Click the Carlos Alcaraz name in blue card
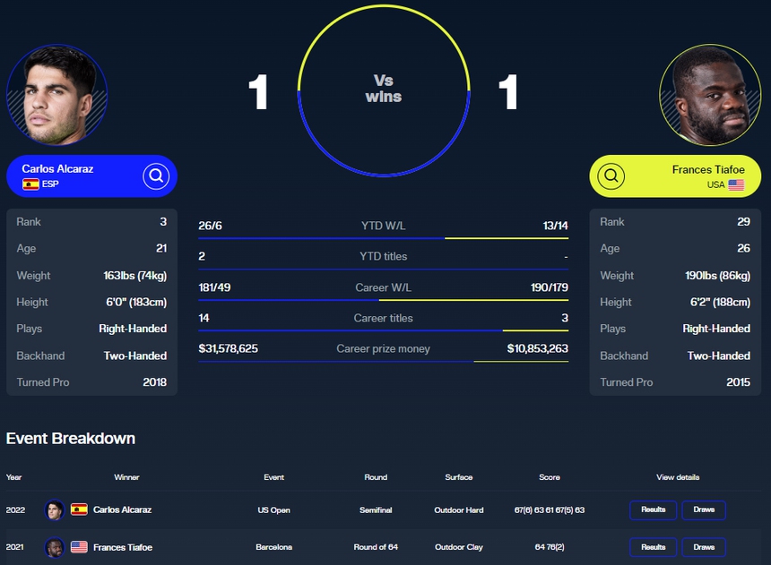 tap(57, 168)
